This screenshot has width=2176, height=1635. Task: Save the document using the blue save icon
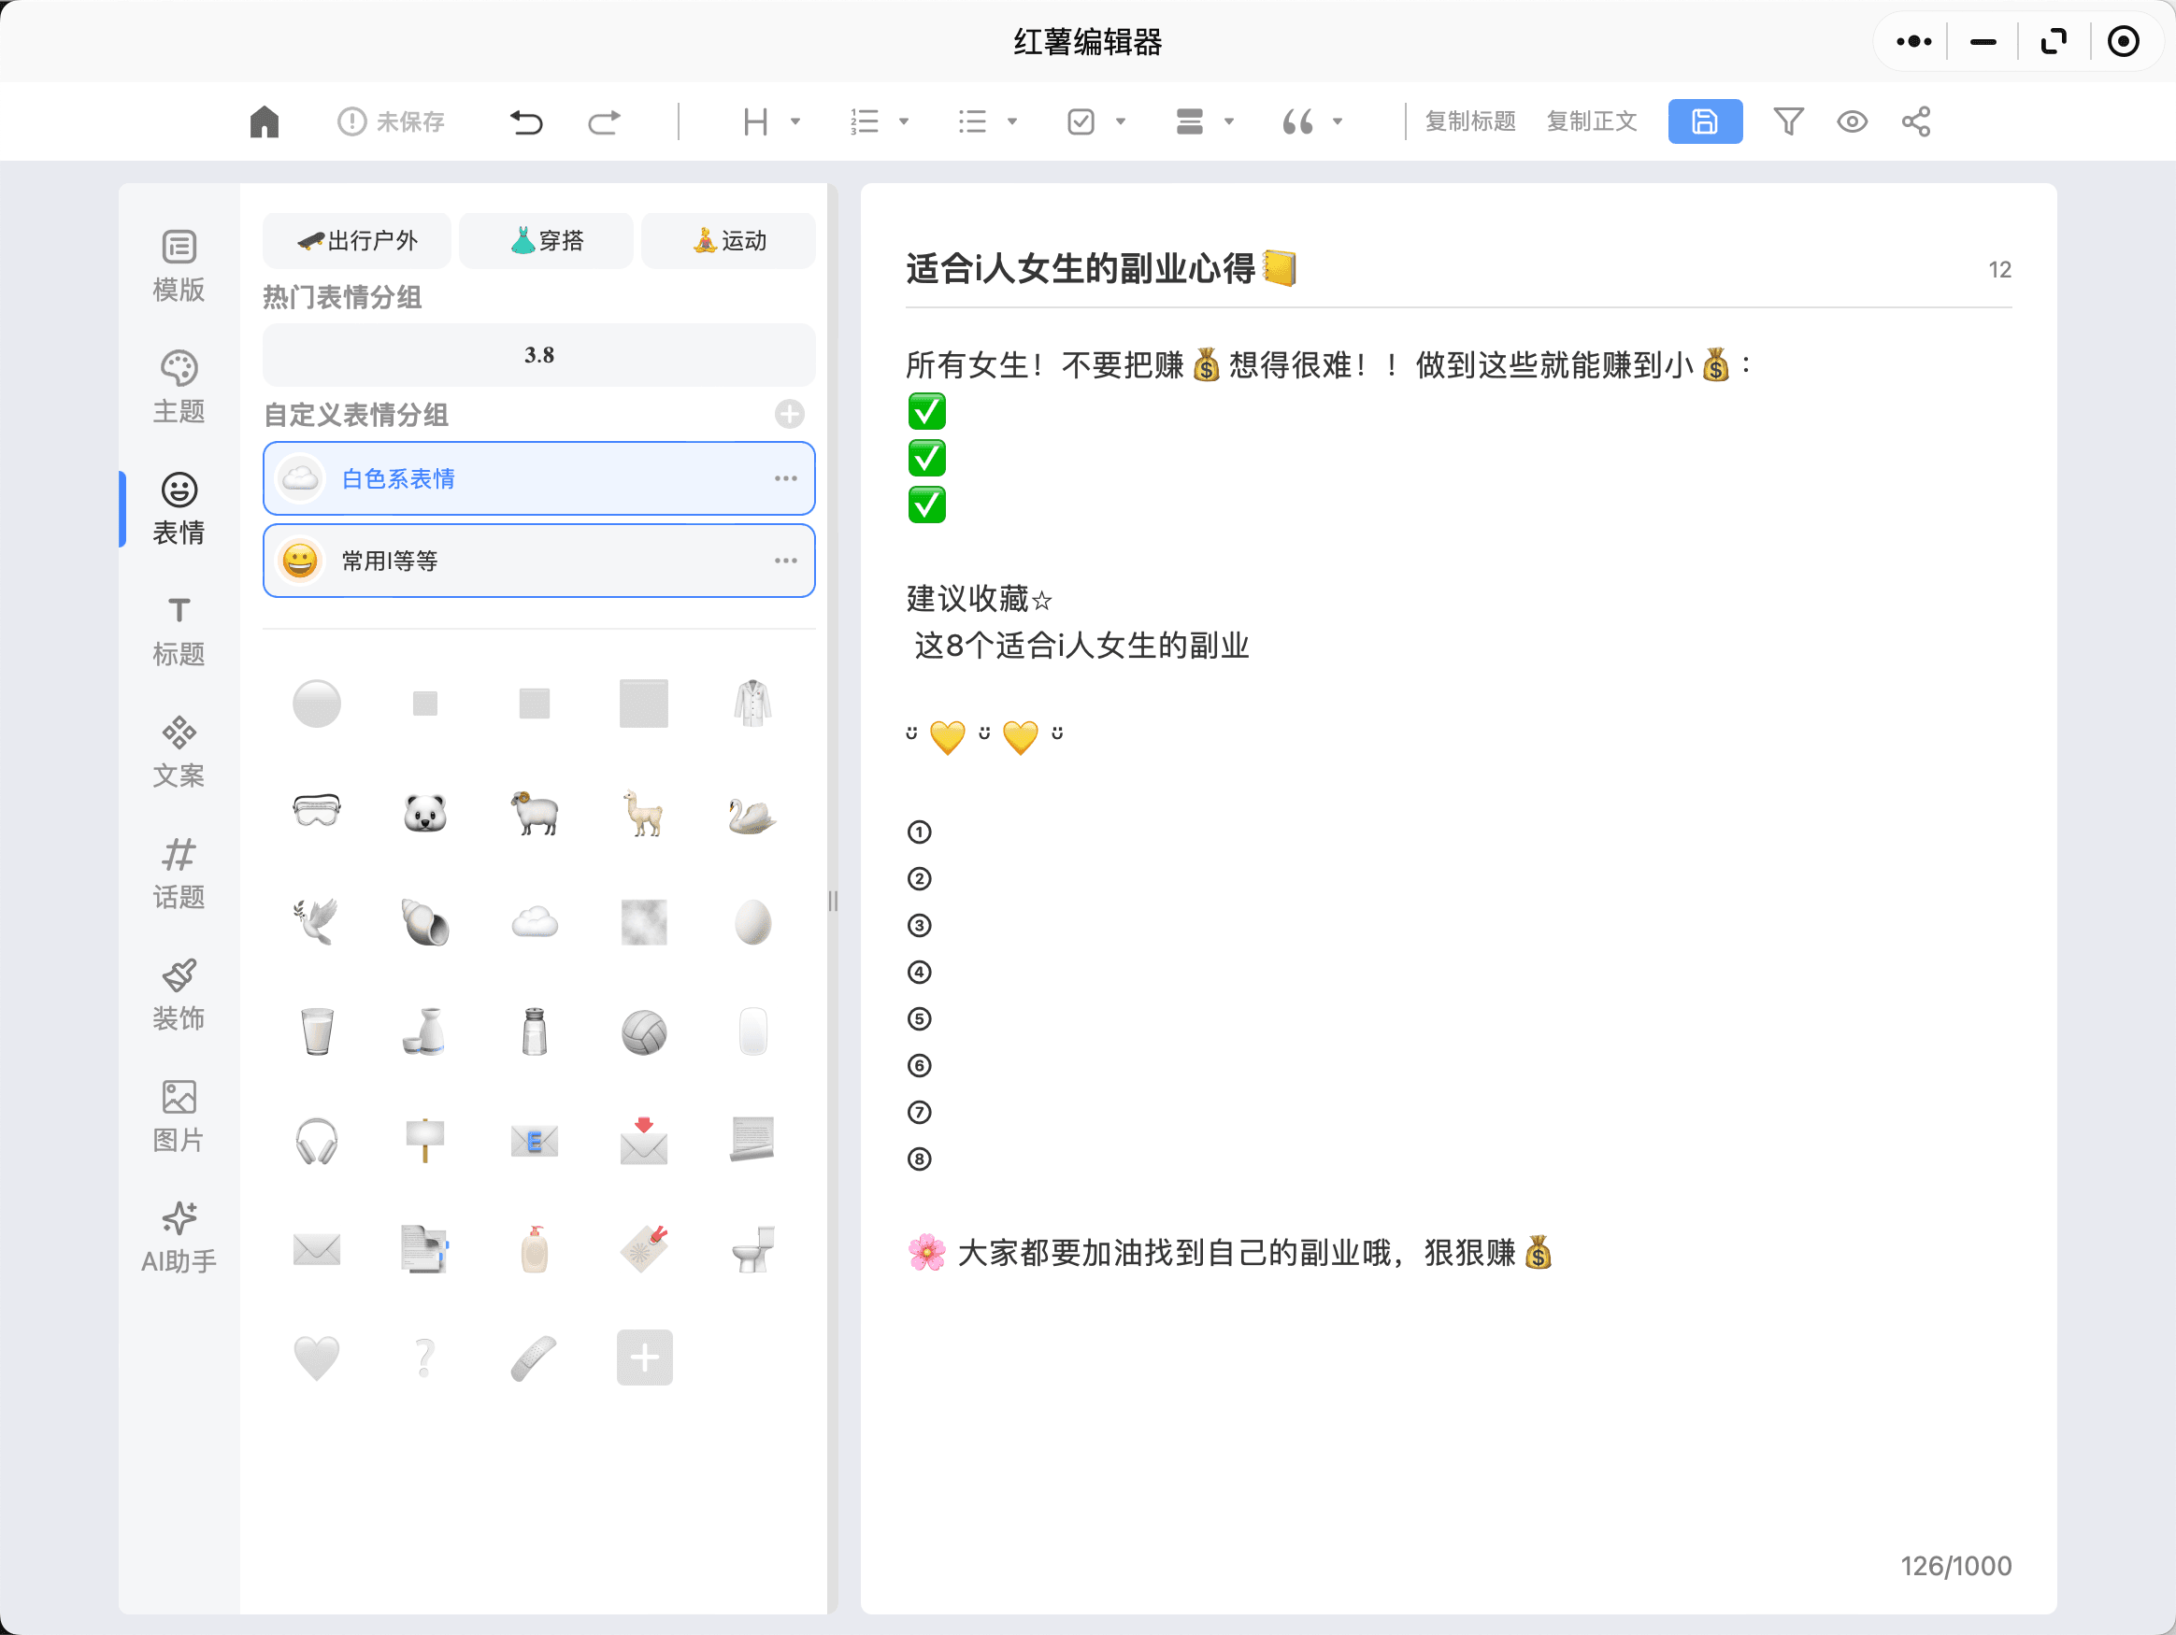pyautogui.click(x=1705, y=121)
